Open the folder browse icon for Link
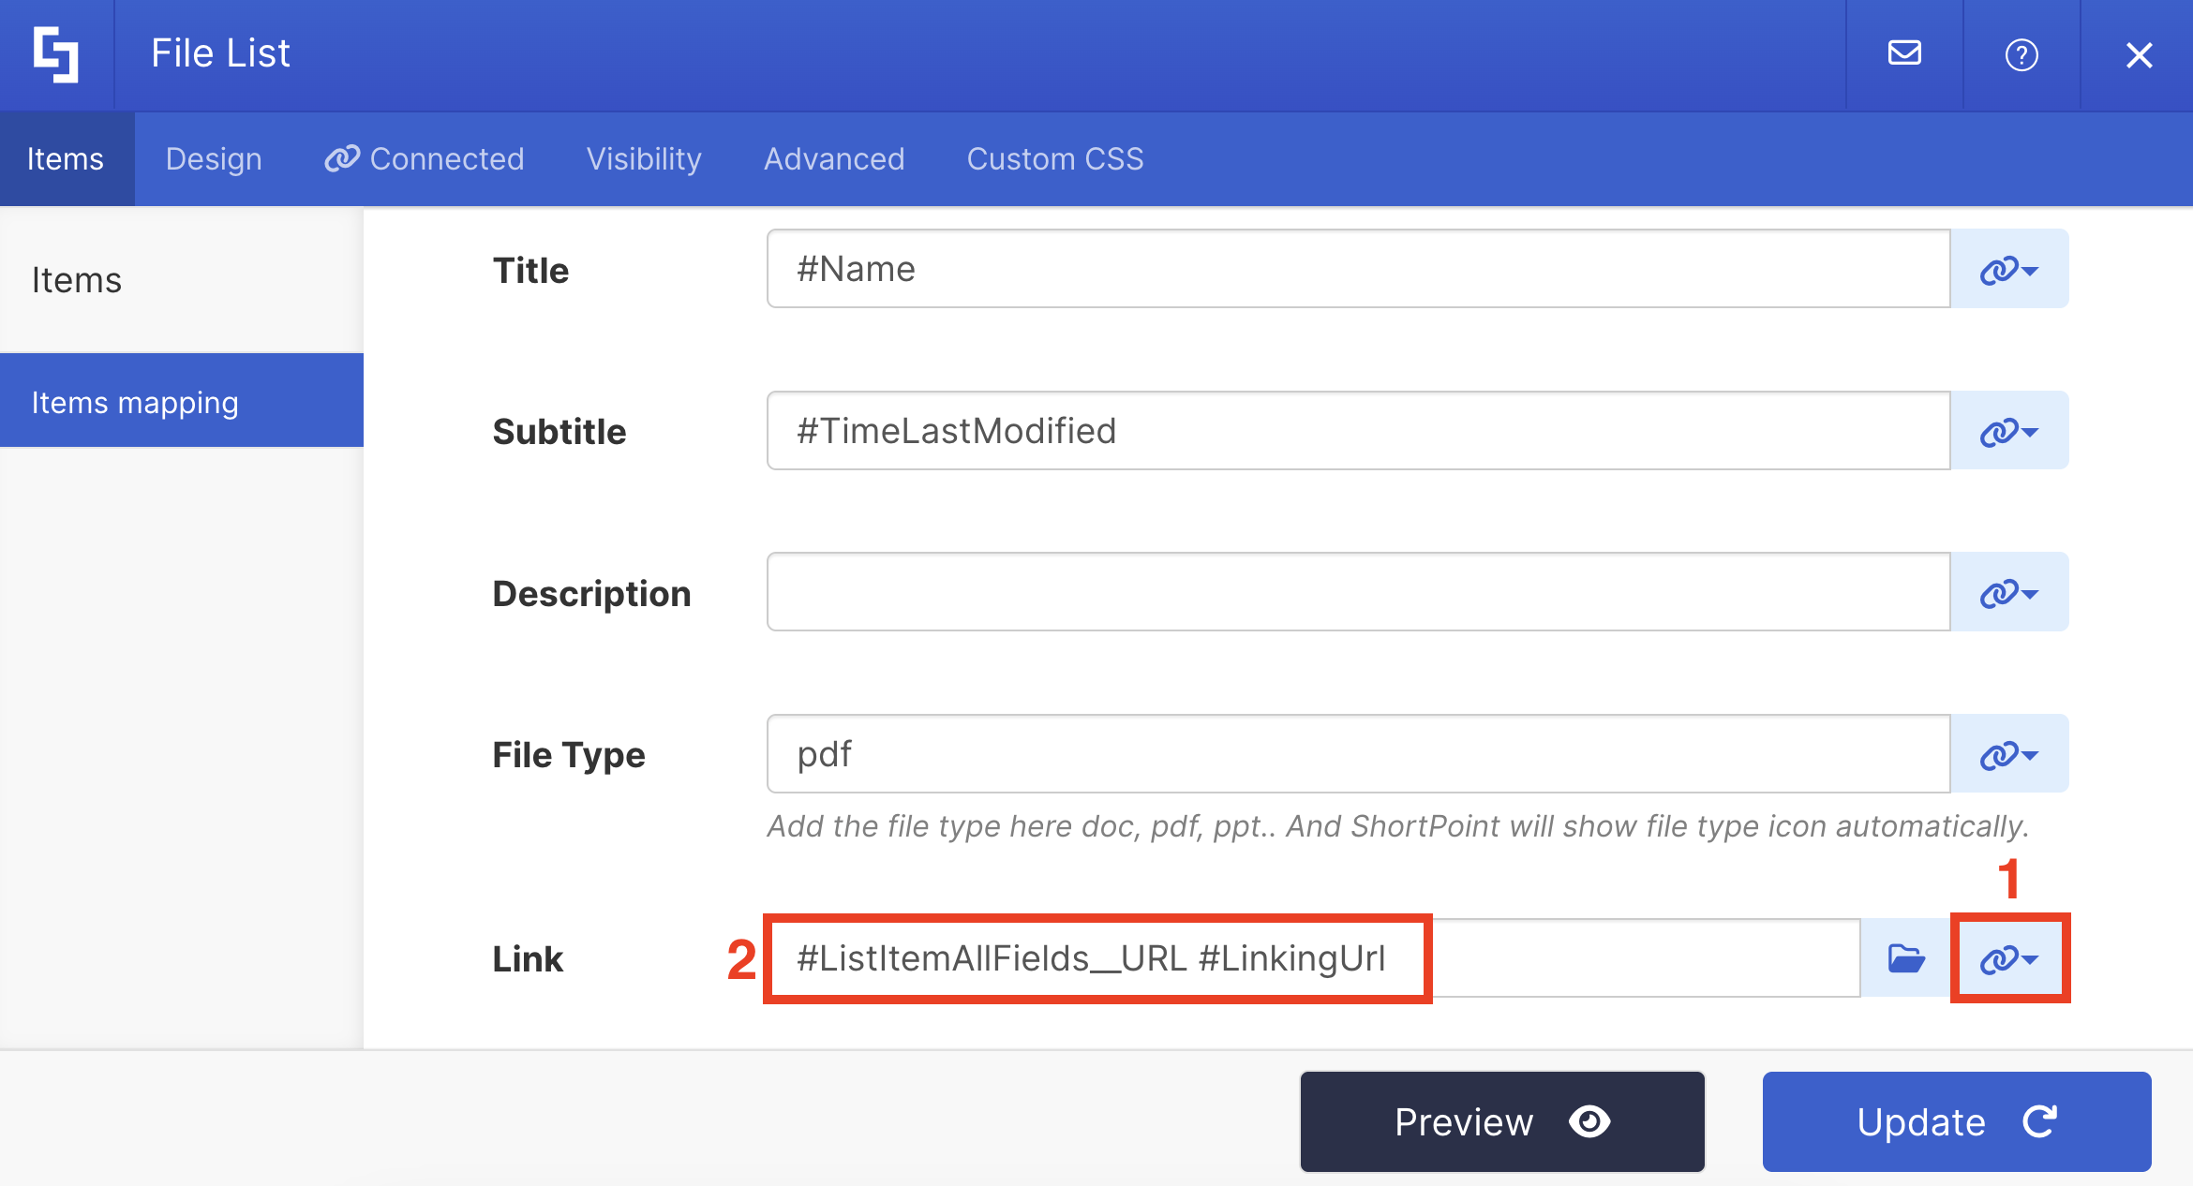This screenshot has width=2193, height=1186. [1905, 958]
